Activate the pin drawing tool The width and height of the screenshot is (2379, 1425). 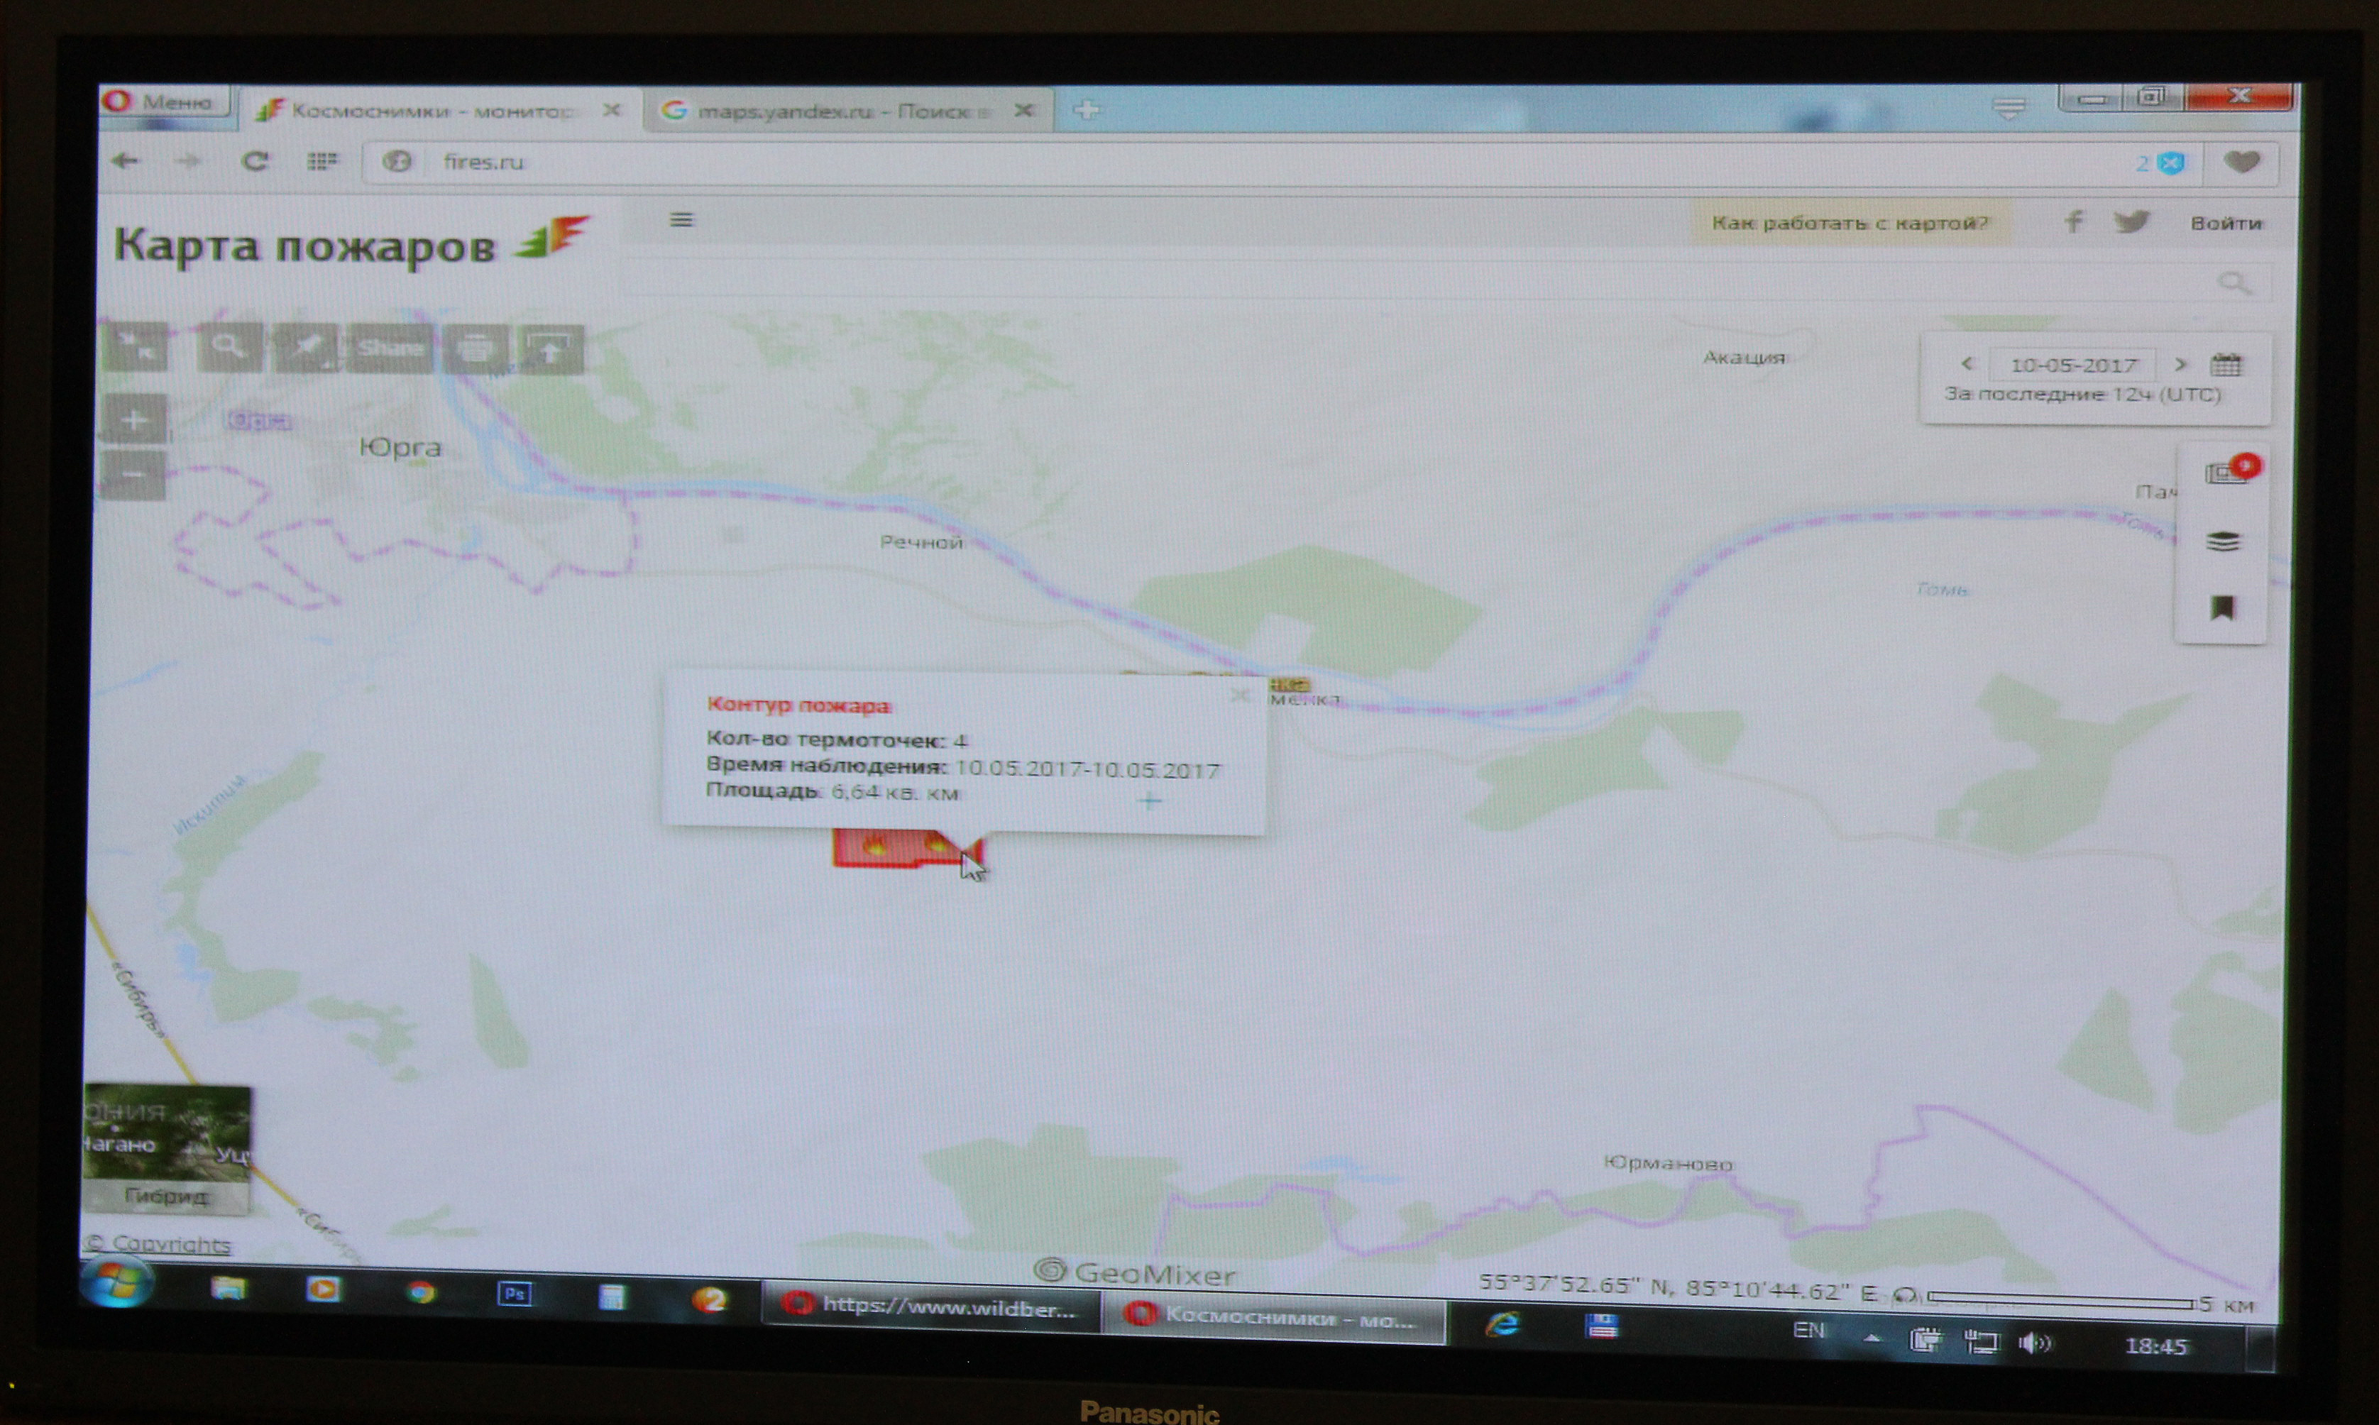point(307,348)
